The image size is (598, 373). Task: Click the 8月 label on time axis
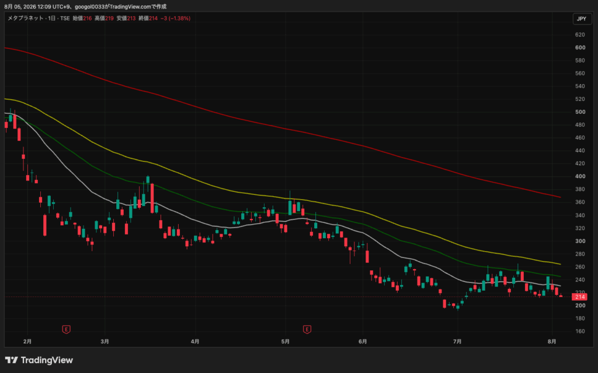tap(552, 341)
